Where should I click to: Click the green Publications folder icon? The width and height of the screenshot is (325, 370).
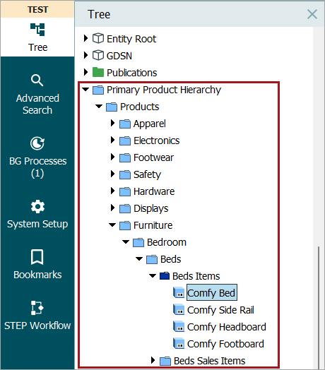click(98, 72)
